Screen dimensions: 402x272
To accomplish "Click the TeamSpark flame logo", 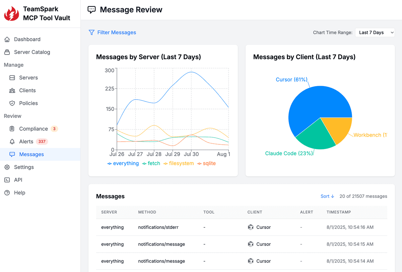I will click(11, 14).
